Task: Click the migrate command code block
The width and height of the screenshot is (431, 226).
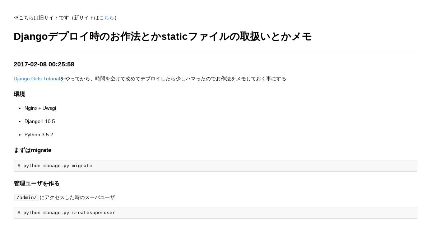Action: click(x=215, y=166)
